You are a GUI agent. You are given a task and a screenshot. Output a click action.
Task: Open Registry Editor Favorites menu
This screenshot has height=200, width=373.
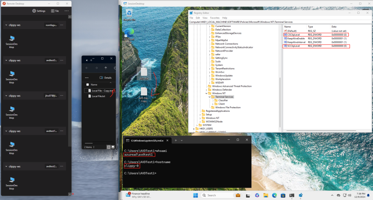215,18
